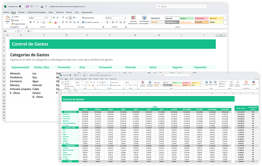Click percent style icon in back window

tap(113, 22)
